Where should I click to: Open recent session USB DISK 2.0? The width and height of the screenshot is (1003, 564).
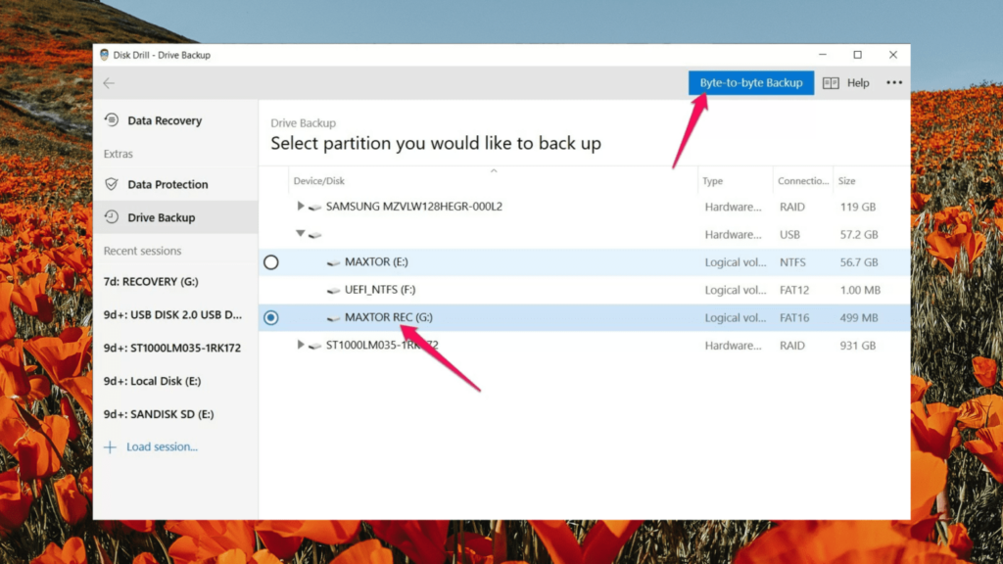[x=172, y=314]
